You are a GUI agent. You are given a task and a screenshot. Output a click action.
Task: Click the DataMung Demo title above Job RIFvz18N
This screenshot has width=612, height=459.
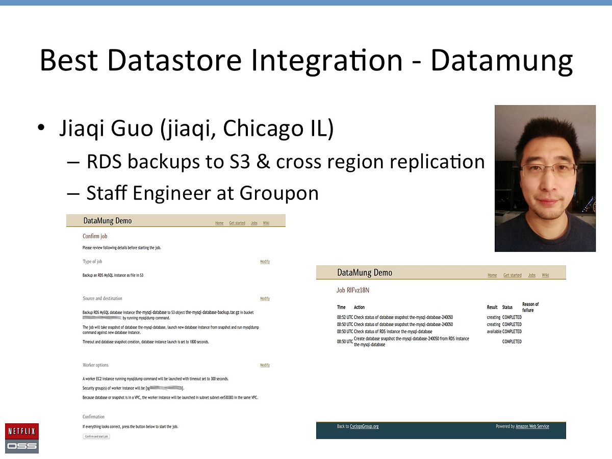tap(365, 272)
